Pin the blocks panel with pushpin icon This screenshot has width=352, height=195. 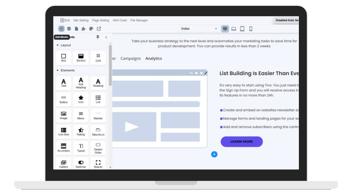(x=98, y=37)
